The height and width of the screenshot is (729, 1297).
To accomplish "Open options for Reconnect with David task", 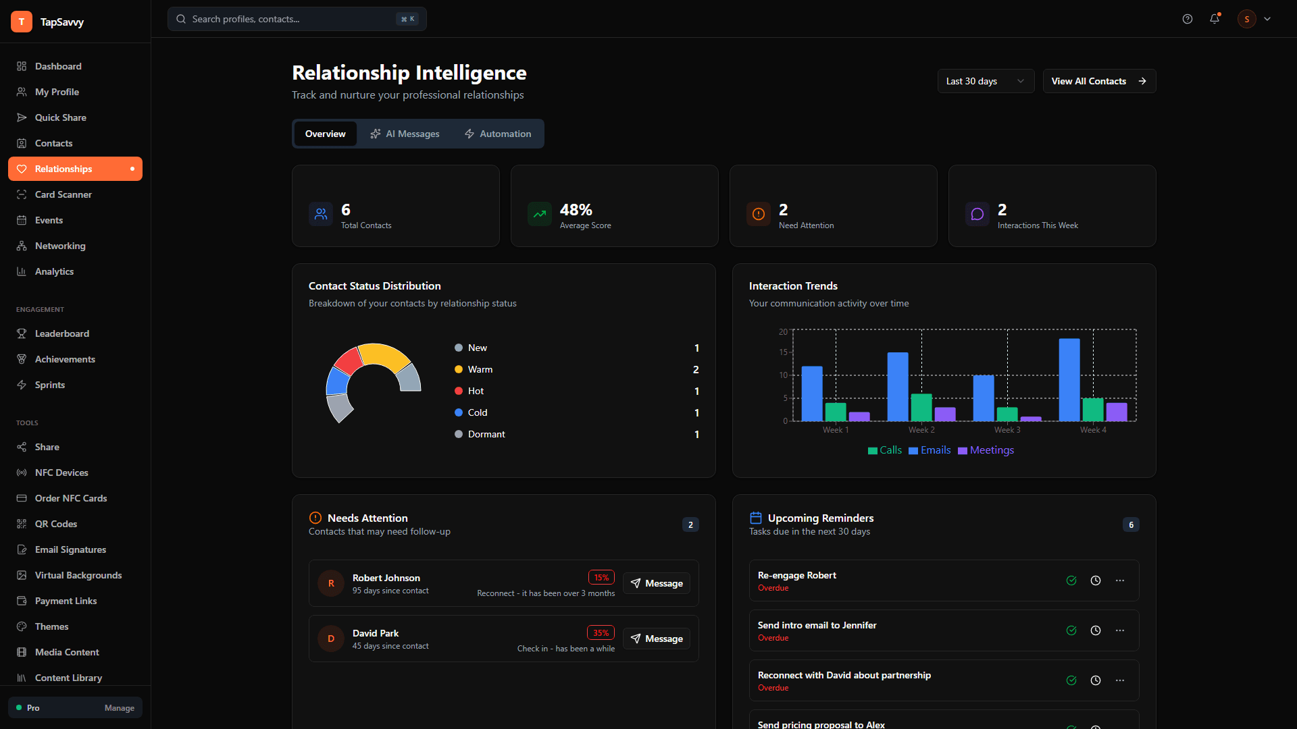I will [x=1120, y=680].
